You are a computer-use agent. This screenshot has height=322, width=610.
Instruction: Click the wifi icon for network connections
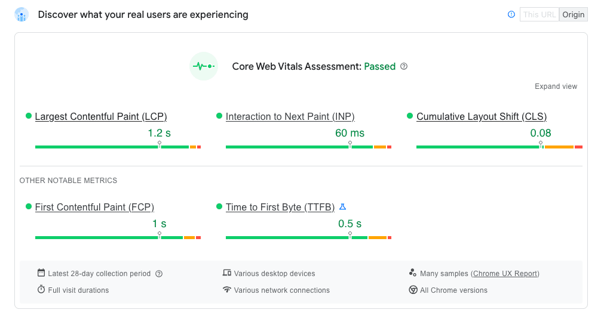[x=227, y=289]
